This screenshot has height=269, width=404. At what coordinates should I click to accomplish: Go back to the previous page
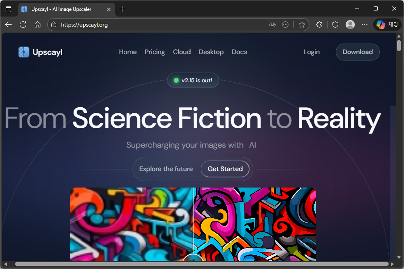tap(8, 25)
